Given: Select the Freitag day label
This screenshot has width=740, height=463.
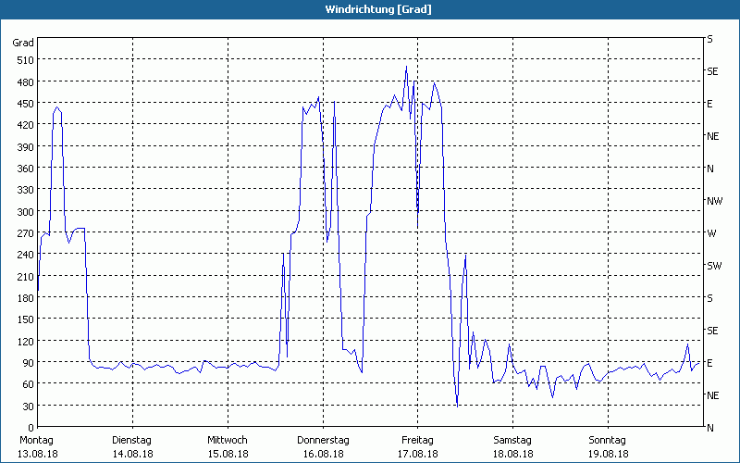Looking at the screenshot, I should pyautogui.click(x=417, y=440).
